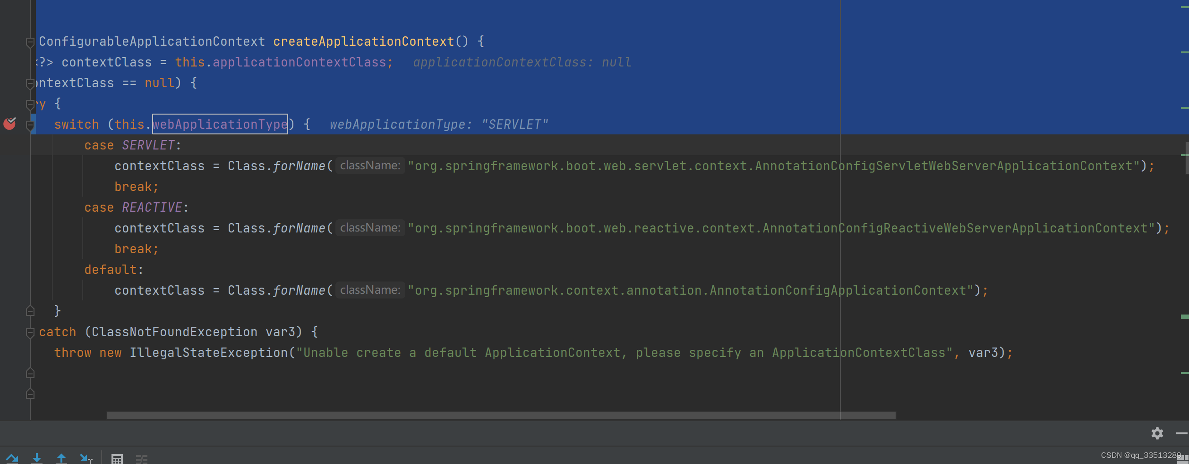Select the highlighted webApplicationType variable
Screen dimensions: 1189x464
click(219, 124)
